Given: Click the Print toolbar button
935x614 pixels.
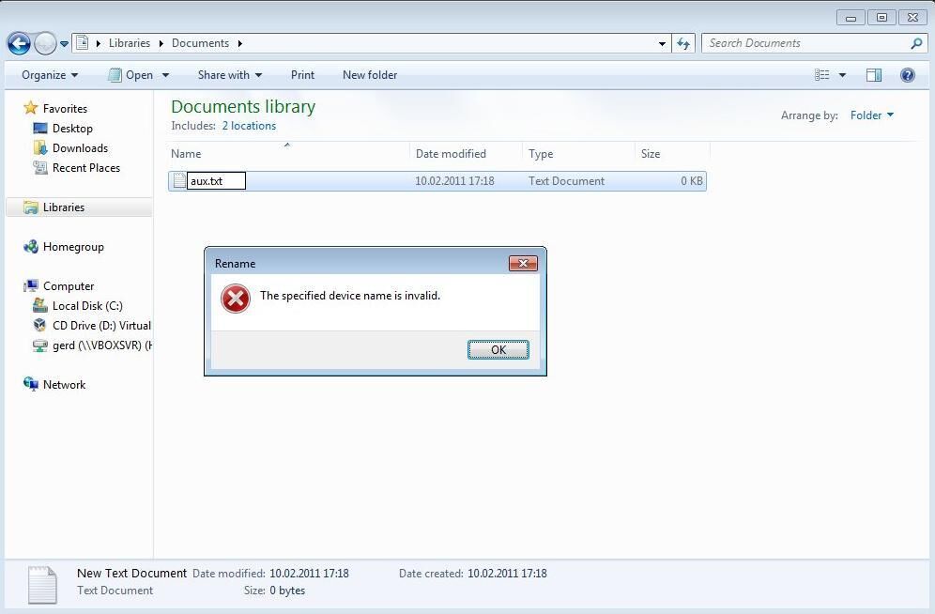Looking at the screenshot, I should [x=302, y=75].
